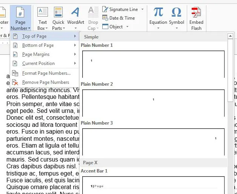Insert a Text Box from ribbon

click(x=42, y=13)
